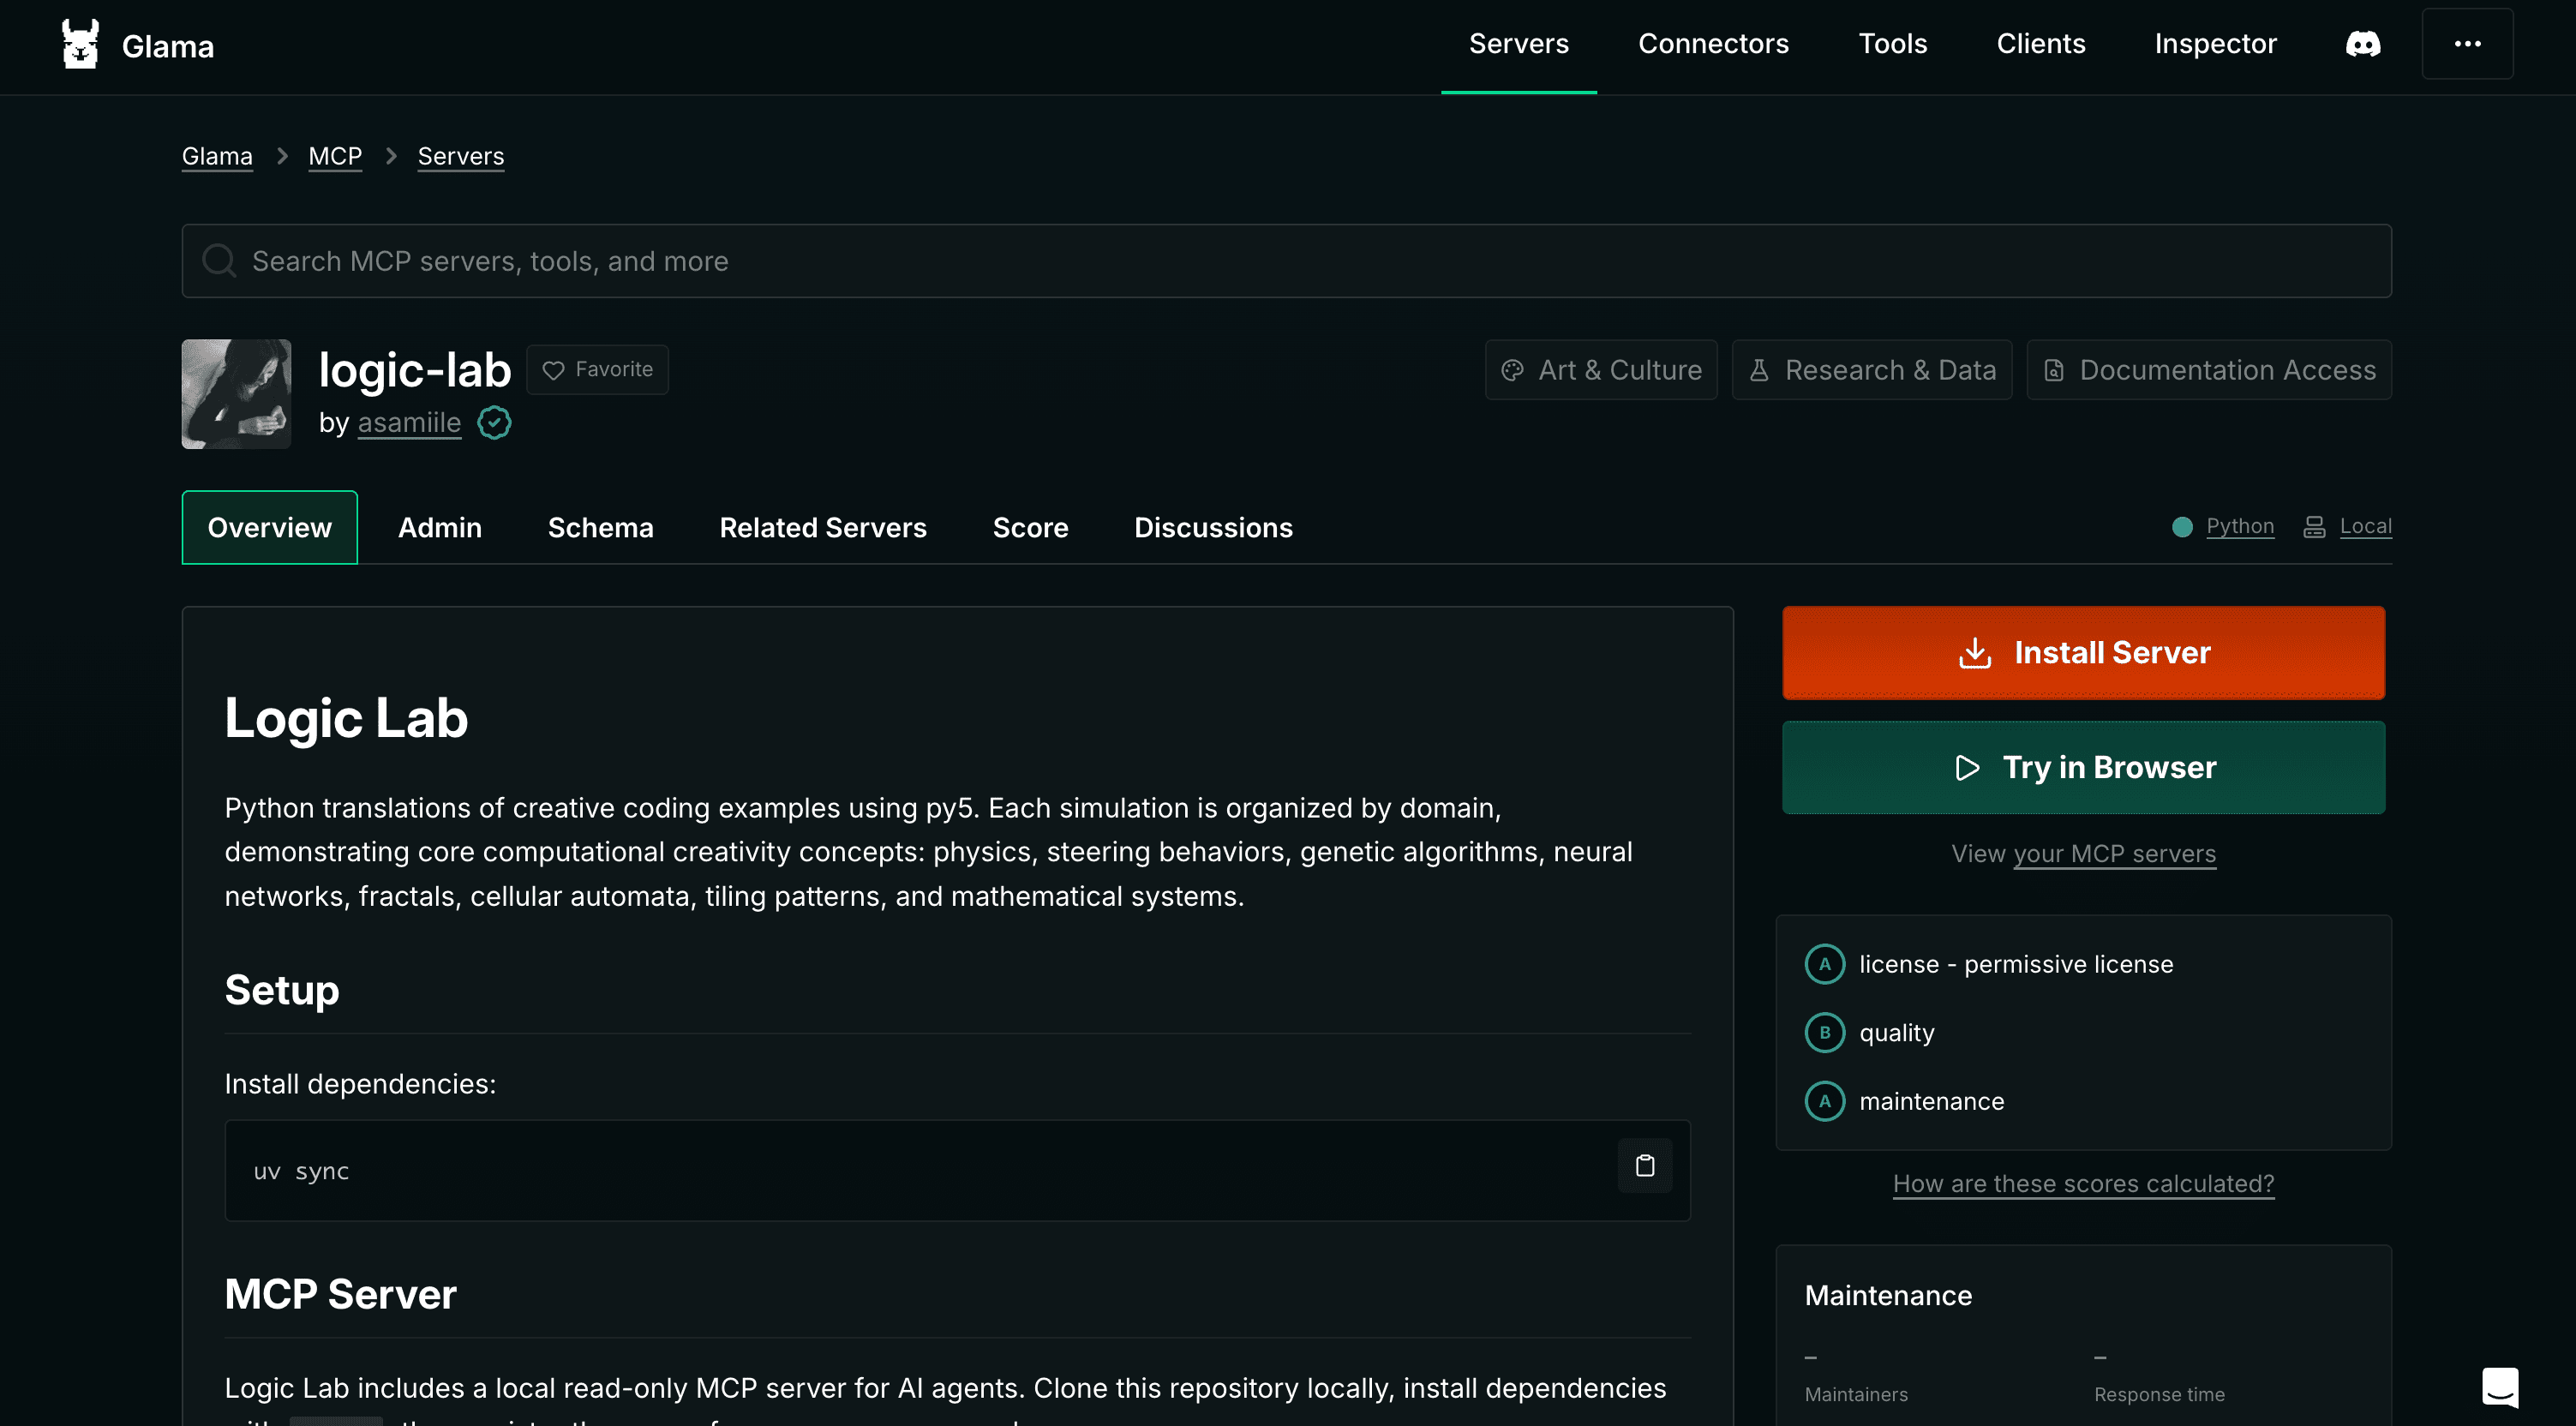This screenshot has width=2576, height=1426.
Task: Open the Art & Culture category tag
Action: (x=1601, y=370)
